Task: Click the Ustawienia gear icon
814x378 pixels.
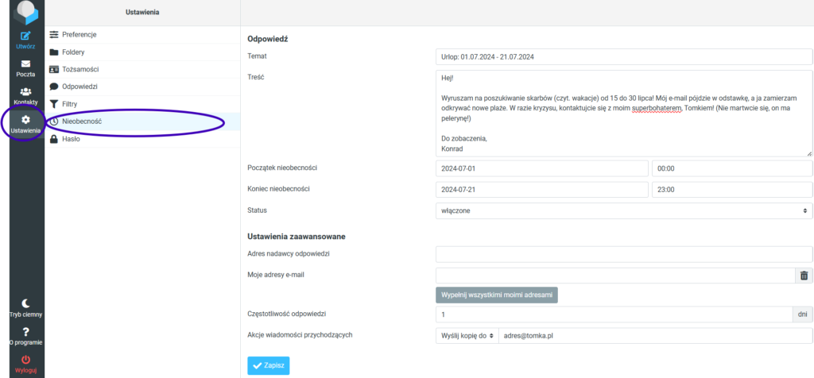Action: tap(25, 120)
